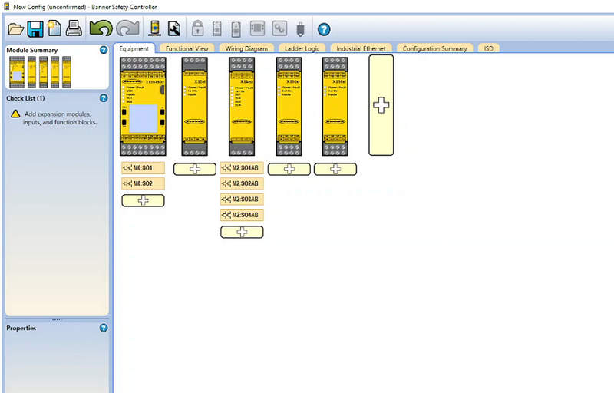The width and height of the screenshot is (614, 393).
Task: Select the fourth module XS16si image
Action: click(x=289, y=107)
